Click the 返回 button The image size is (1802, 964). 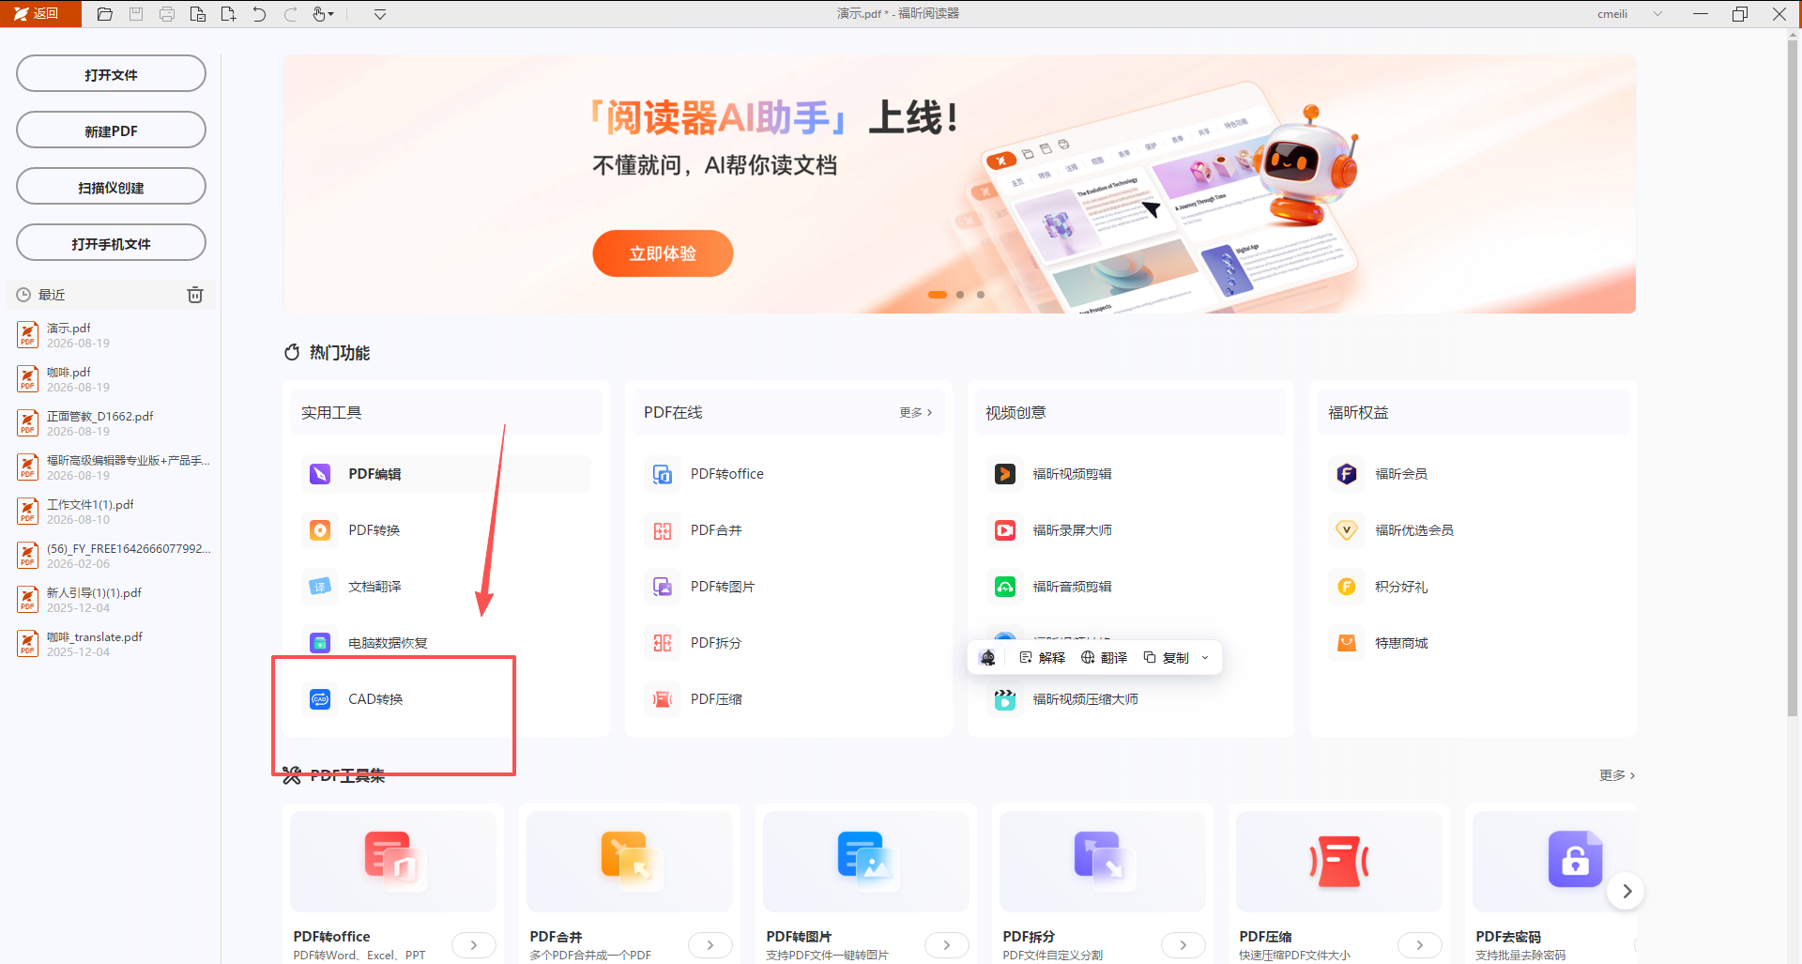[x=40, y=14]
